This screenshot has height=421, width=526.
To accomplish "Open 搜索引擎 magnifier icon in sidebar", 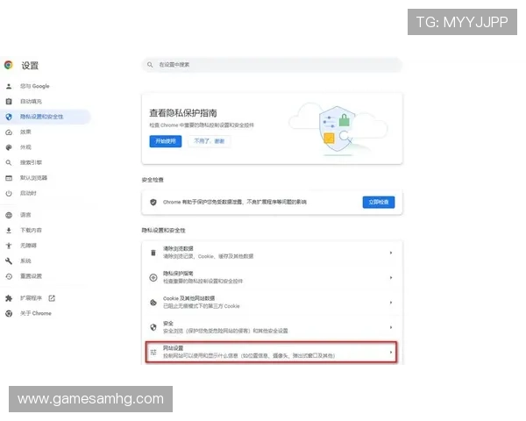I will (x=9, y=163).
